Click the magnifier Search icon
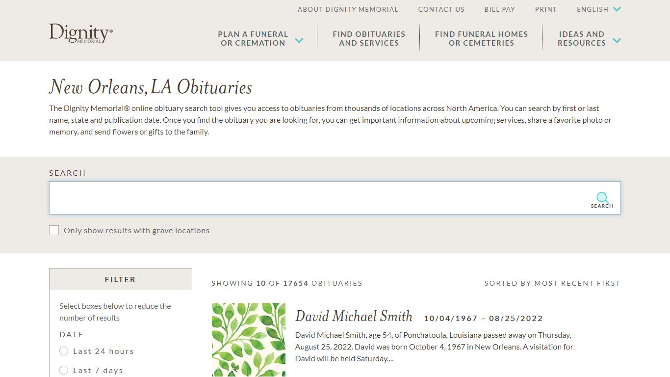Image resolution: width=670 pixels, height=377 pixels. (x=602, y=200)
